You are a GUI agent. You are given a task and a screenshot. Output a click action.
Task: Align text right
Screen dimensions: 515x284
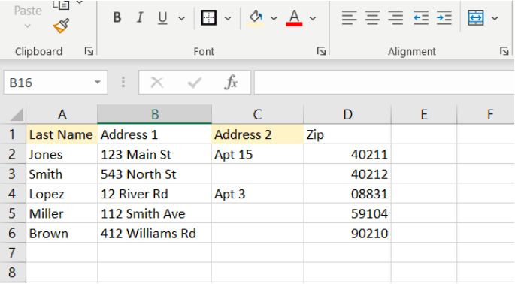pyautogui.click(x=395, y=17)
